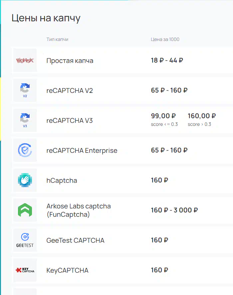
Task: Click the Цены на капчу heading
Action: click(46, 18)
